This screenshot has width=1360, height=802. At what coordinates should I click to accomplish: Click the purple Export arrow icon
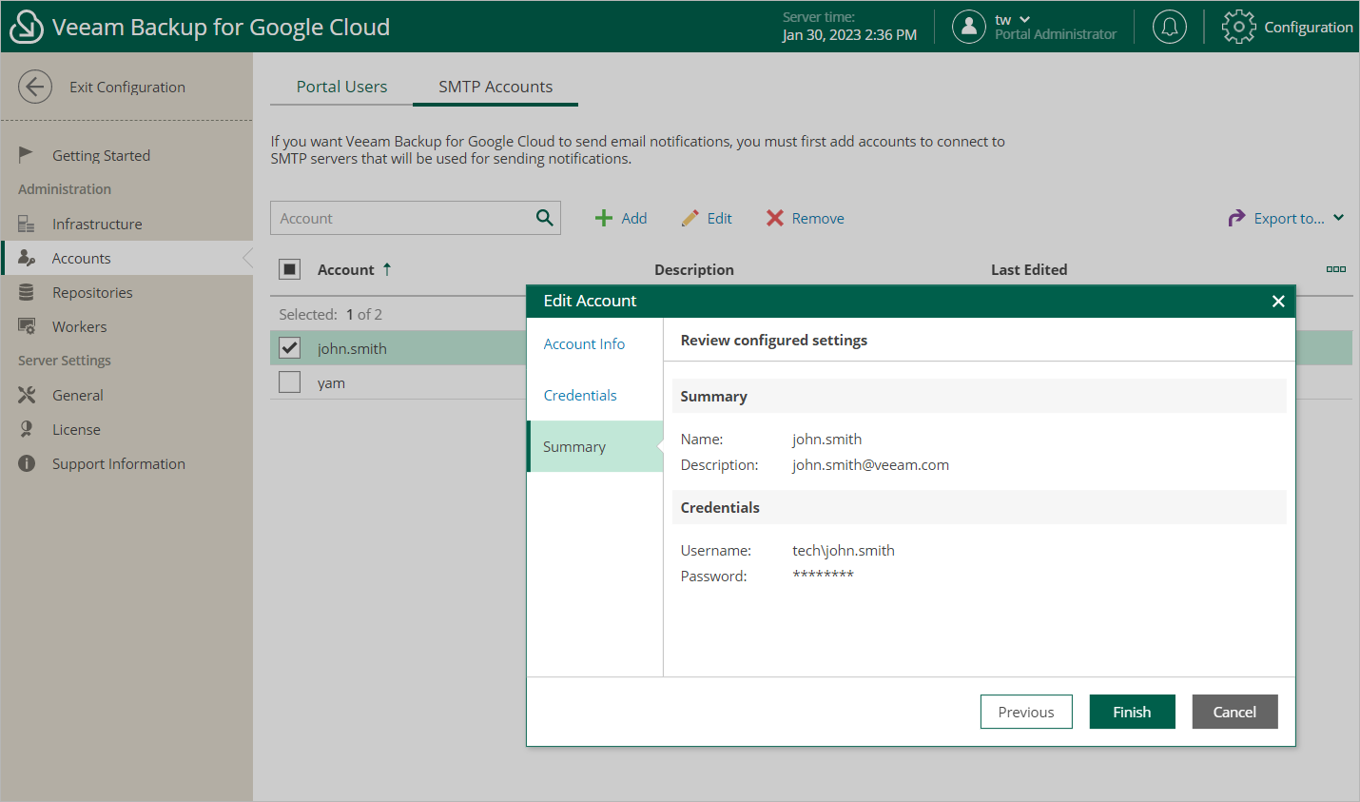(1236, 218)
